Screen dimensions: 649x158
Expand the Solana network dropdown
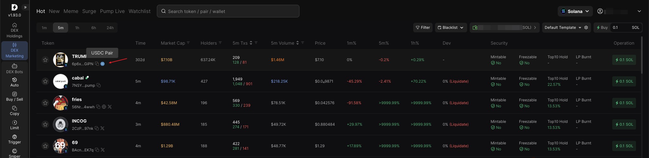tap(575, 11)
